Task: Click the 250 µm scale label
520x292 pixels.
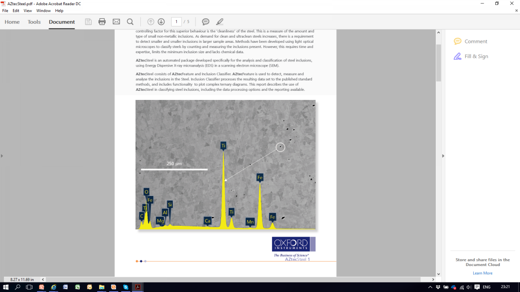Action: [174, 164]
